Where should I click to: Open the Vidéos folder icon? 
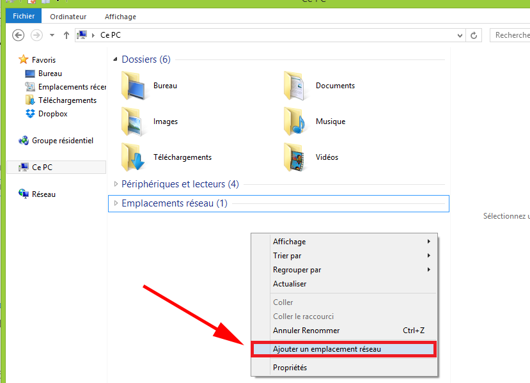coord(296,157)
